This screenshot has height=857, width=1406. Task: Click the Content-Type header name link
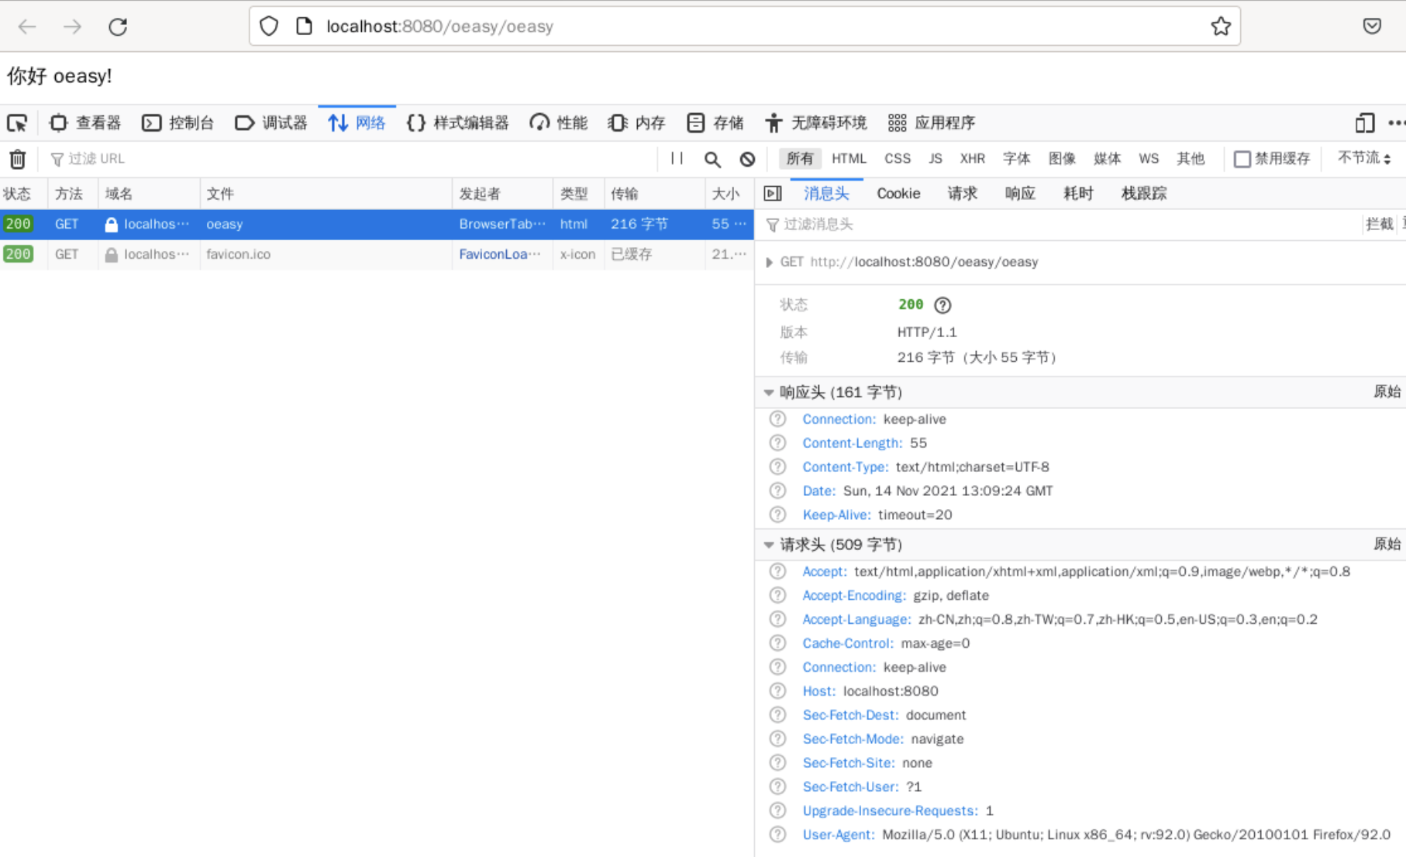pyautogui.click(x=845, y=467)
